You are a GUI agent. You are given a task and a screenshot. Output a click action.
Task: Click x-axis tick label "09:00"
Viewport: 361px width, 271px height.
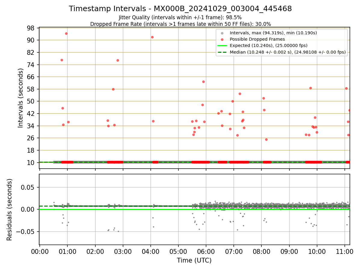point(289,251)
